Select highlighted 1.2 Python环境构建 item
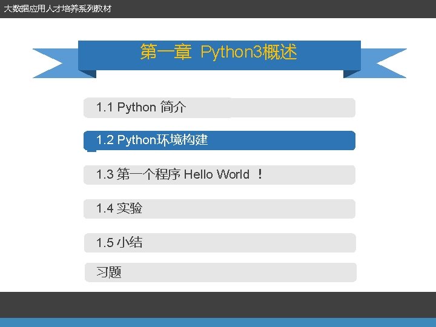The image size is (436, 327). (x=219, y=140)
